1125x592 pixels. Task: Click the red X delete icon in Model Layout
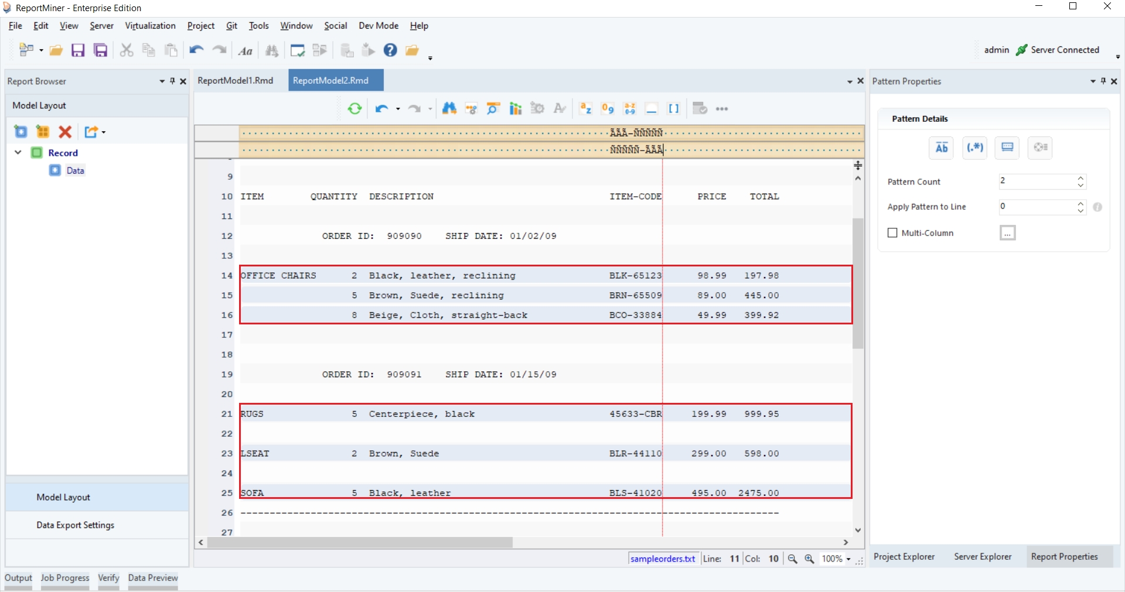[65, 132]
